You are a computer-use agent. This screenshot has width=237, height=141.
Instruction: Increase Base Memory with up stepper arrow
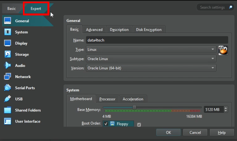(226, 108)
